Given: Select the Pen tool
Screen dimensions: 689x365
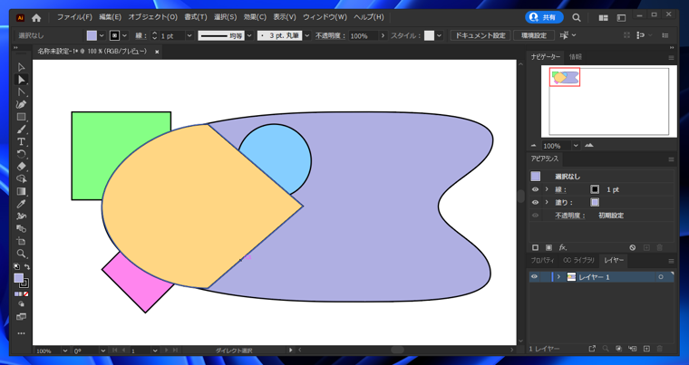Looking at the screenshot, I should 21,104.
